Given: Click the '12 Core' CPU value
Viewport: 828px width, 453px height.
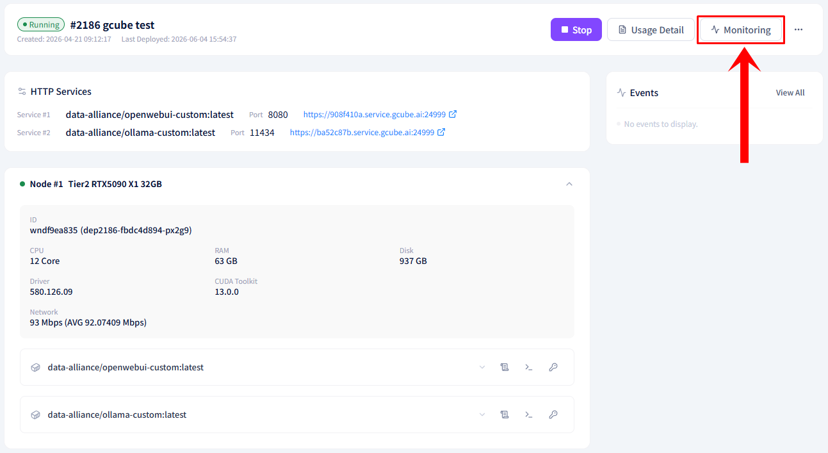Looking at the screenshot, I should click(x=45, y=261).
